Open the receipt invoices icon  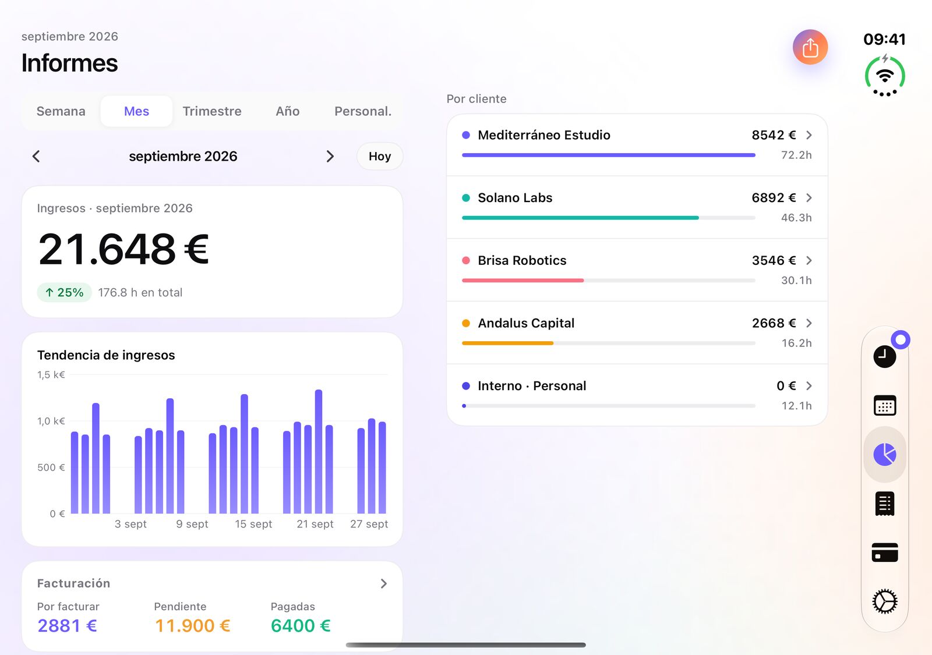point(884,504)
